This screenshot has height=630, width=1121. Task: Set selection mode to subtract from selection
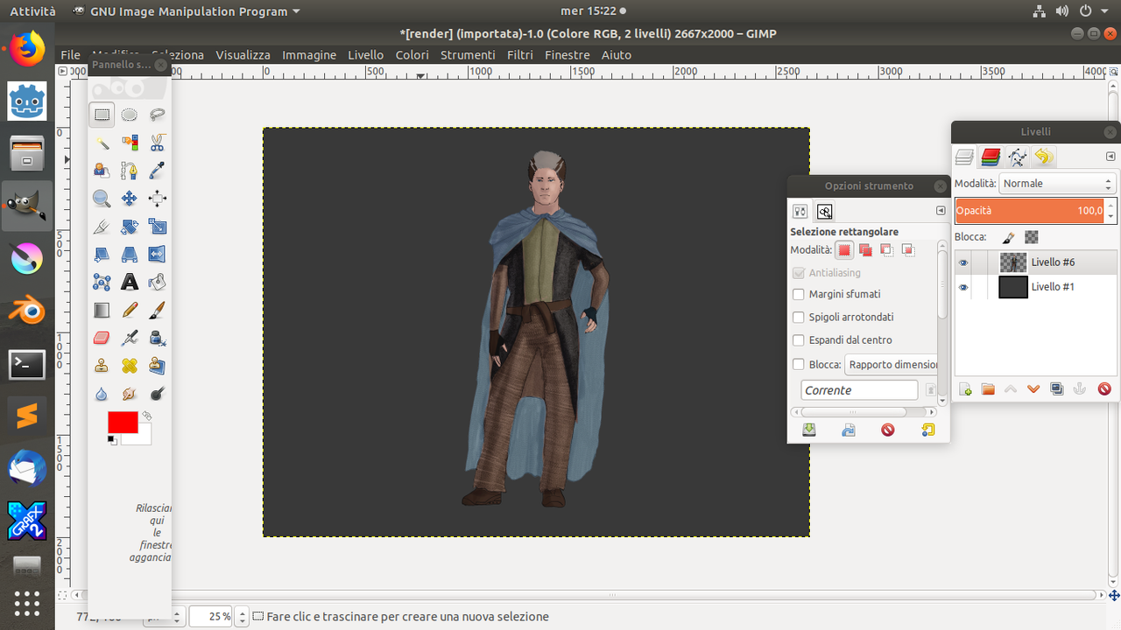[x=886, y=250]
